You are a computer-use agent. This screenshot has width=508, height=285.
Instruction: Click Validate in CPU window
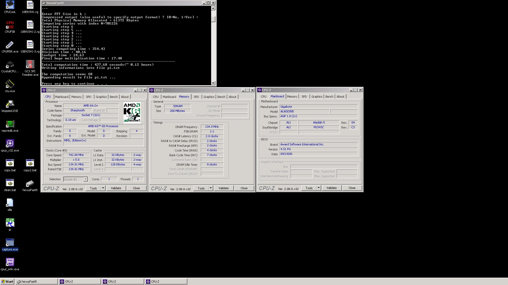[116, 188]
